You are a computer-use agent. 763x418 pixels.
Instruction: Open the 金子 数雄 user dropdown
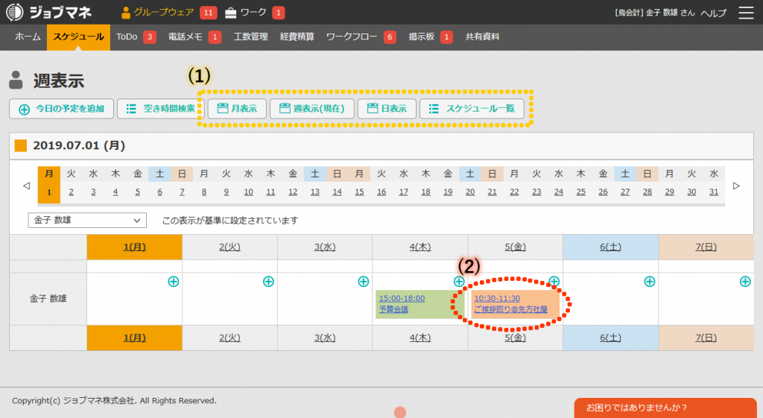[x=87, y=221]
